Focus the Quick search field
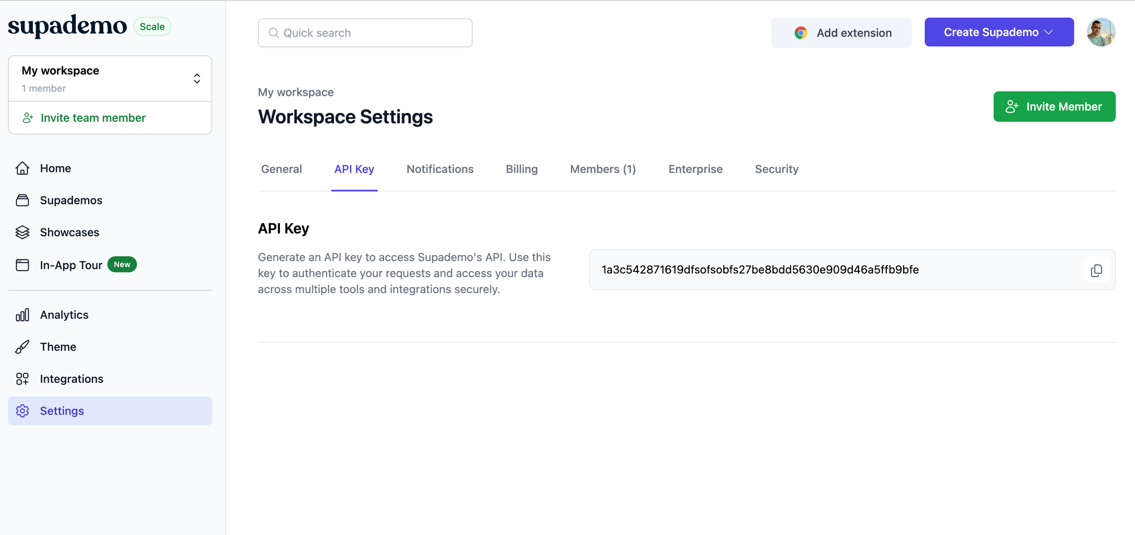 point(365,33)
